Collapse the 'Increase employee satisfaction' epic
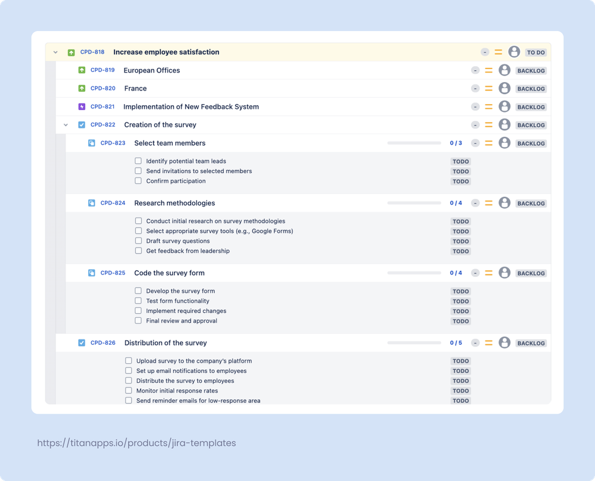595x481 pixels. tap(55, 52)
